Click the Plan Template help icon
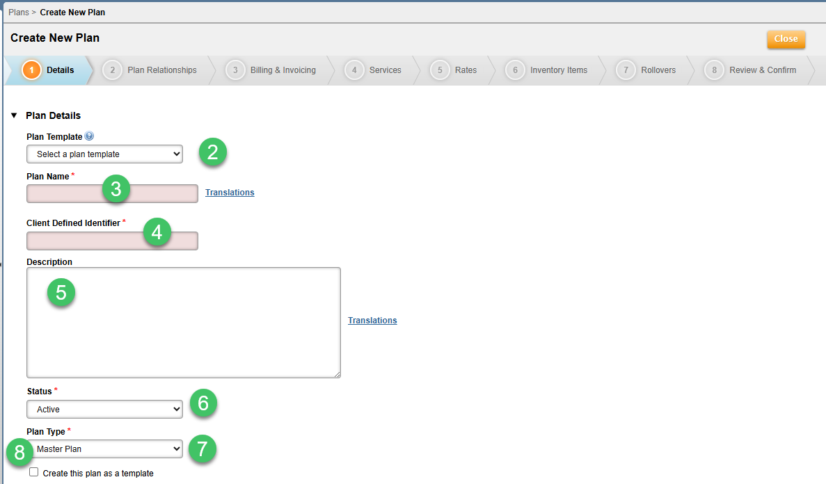 [x=89, y=136]
